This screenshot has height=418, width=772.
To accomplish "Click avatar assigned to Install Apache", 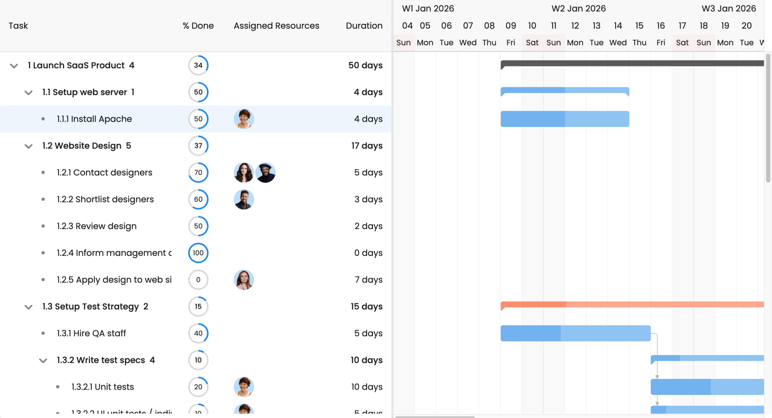I will click(x=244, y=119).
